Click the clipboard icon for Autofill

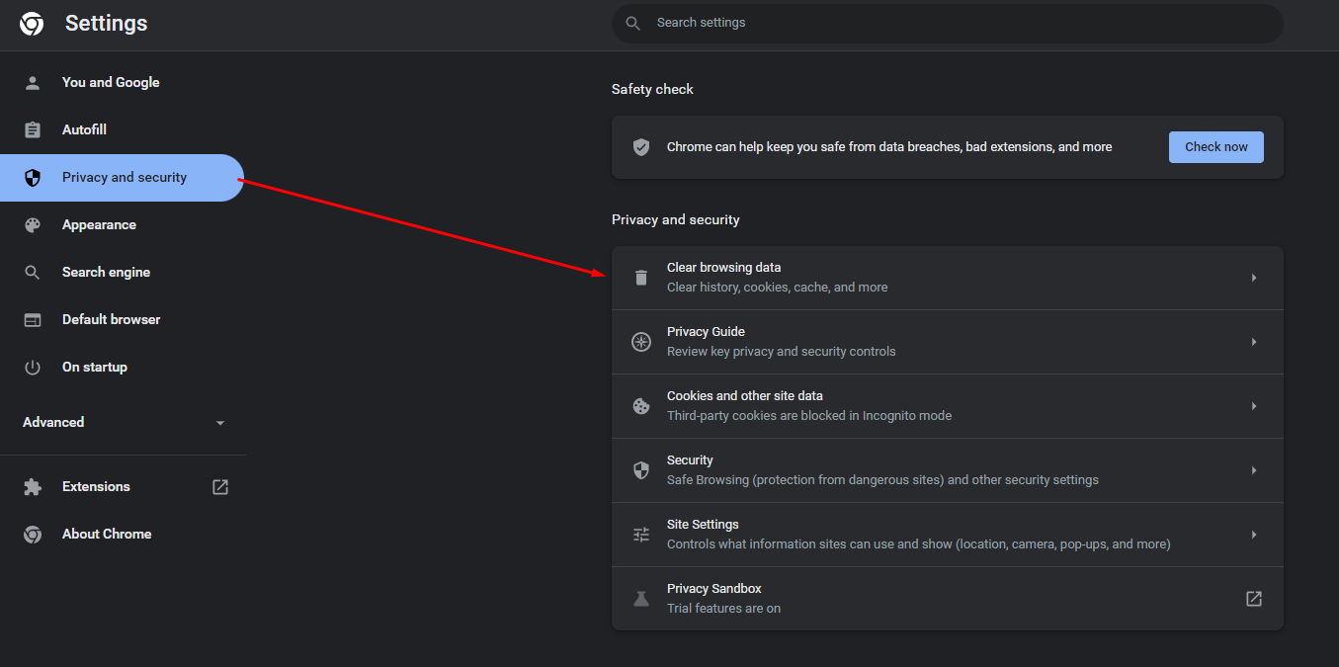(33, 130)
